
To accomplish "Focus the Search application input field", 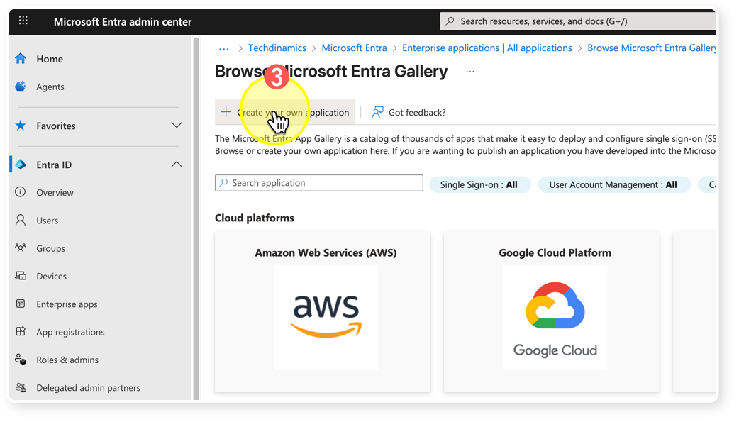I will pyautogui.click(x=319, y=183).
